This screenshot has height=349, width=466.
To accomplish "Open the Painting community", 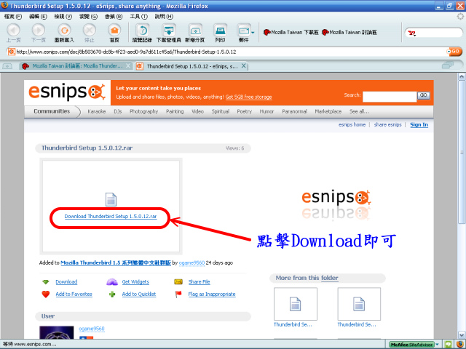I will coord(175,111).
